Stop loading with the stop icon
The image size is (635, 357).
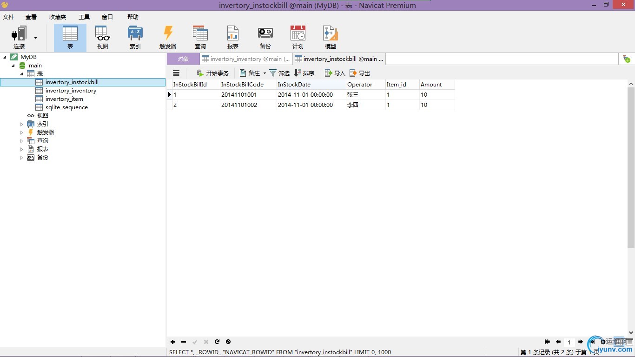coord(228,342)
